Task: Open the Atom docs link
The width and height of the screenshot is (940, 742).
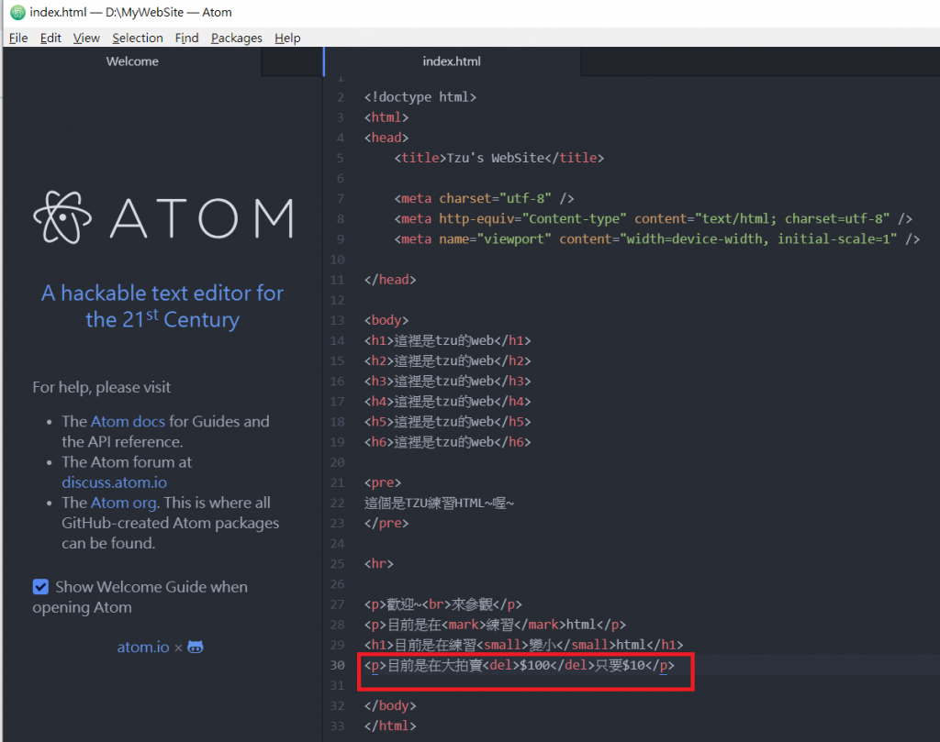Action: pyautogui.click(x=128, y=421)
